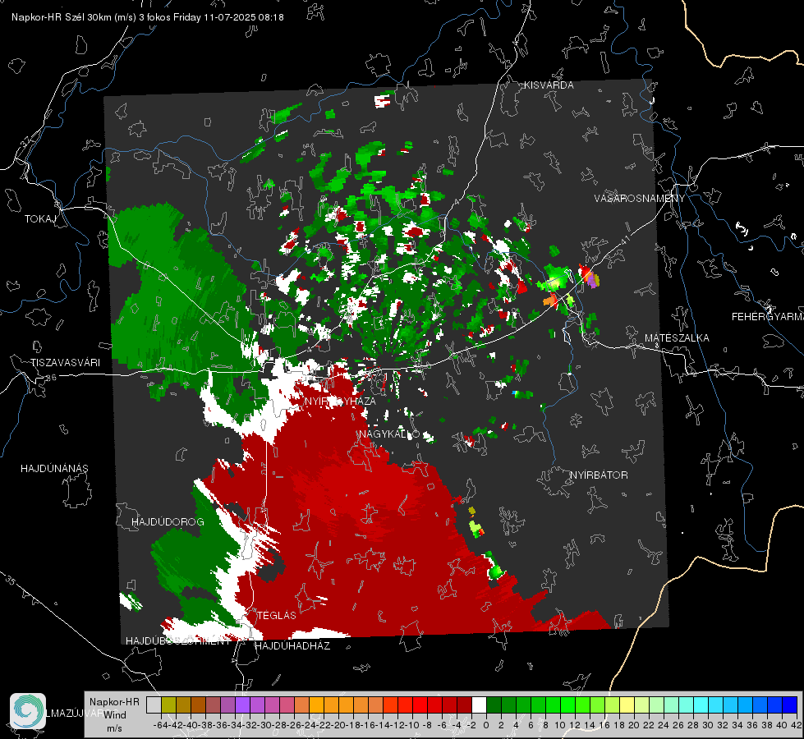Click the 20 value on the legend scale

point(634,725)
